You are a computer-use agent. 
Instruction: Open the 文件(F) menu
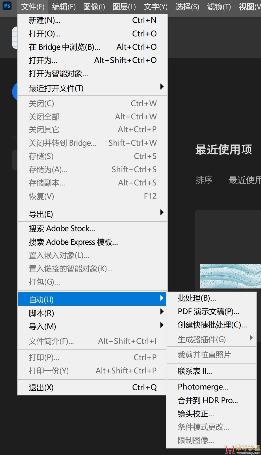(x=33, y=7)
